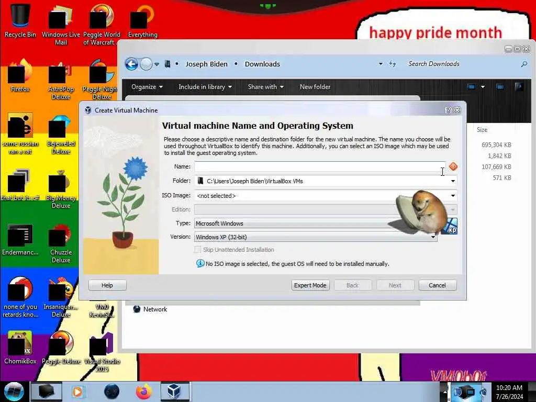Open the preview pane icon in Explorer
The image size is (536, 402).
pos(500,87)
